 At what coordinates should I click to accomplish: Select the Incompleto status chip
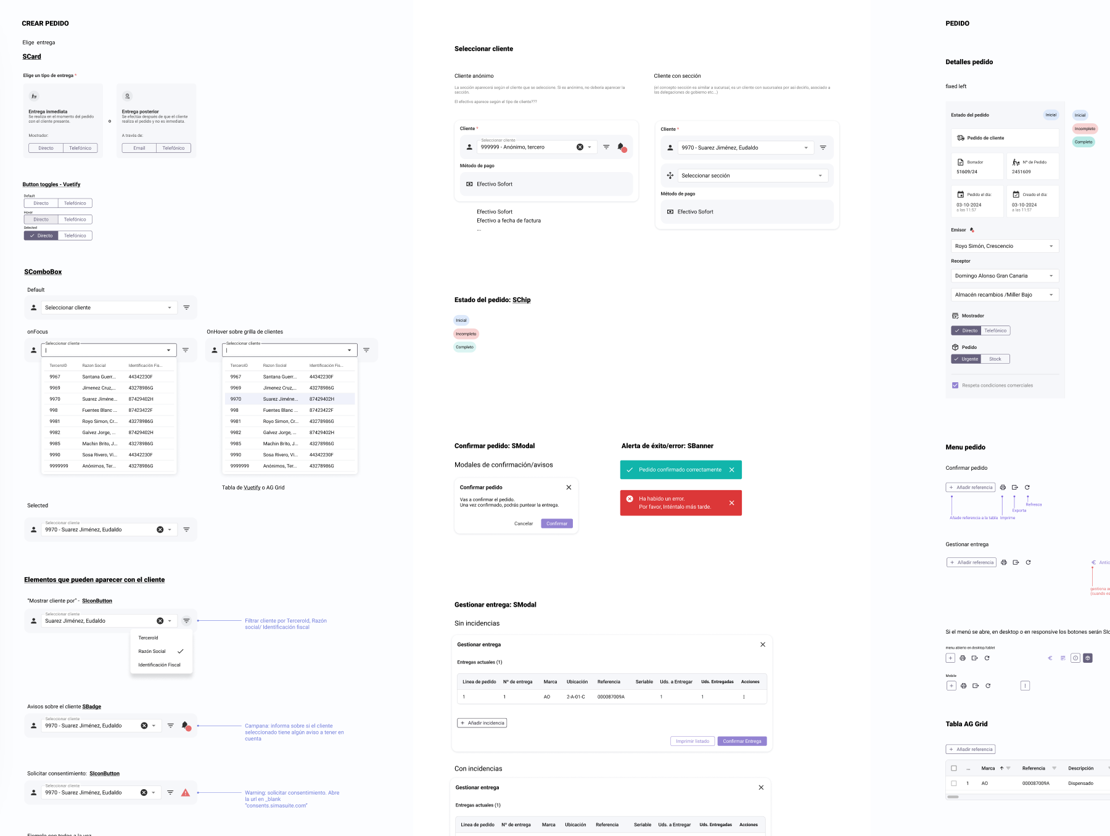click(x=466, y=334)
